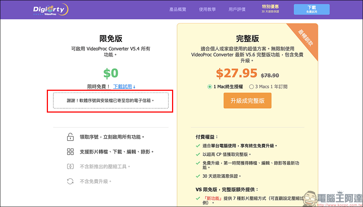Click the 不含免費升級 text
363x207 pixels.
click(96, 181)
